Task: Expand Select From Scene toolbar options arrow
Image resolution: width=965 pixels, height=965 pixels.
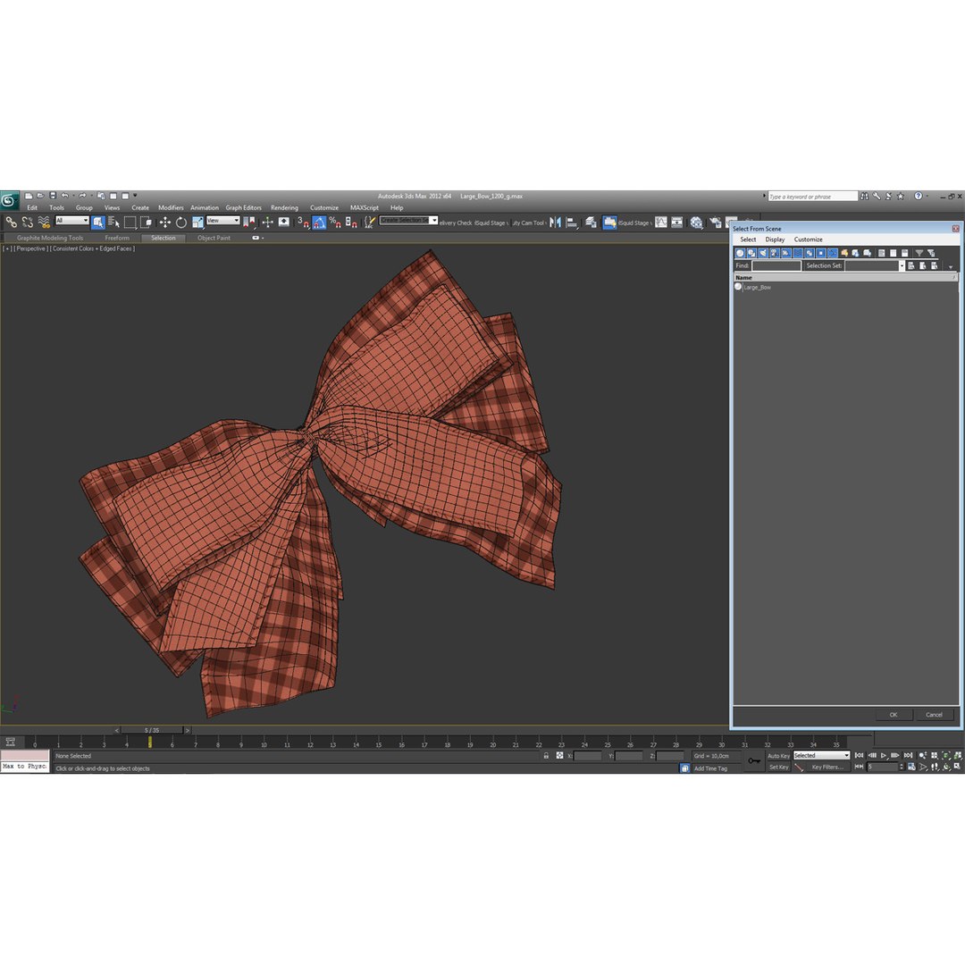Action: pyautogui.click(x=951, y=266)
